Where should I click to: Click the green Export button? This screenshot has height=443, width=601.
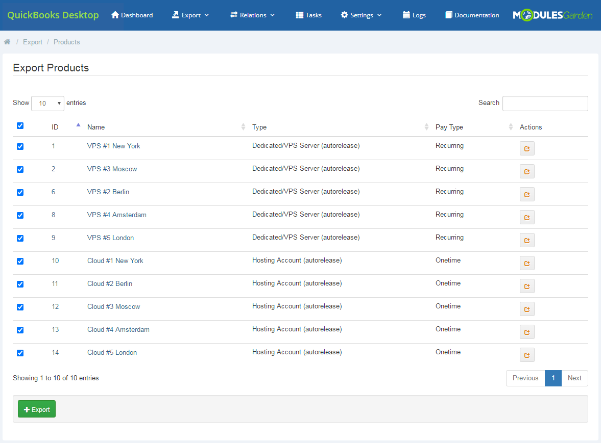coord(36,409)
